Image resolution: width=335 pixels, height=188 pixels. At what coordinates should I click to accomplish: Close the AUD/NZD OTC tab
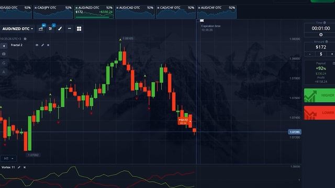[x=76, y=8]
